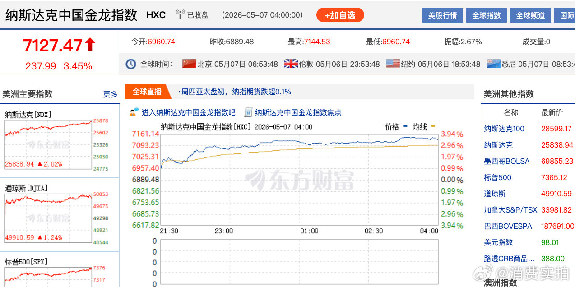
Task: Click the 成交量:0 volume readout
Action: click(x=536, y=42)
